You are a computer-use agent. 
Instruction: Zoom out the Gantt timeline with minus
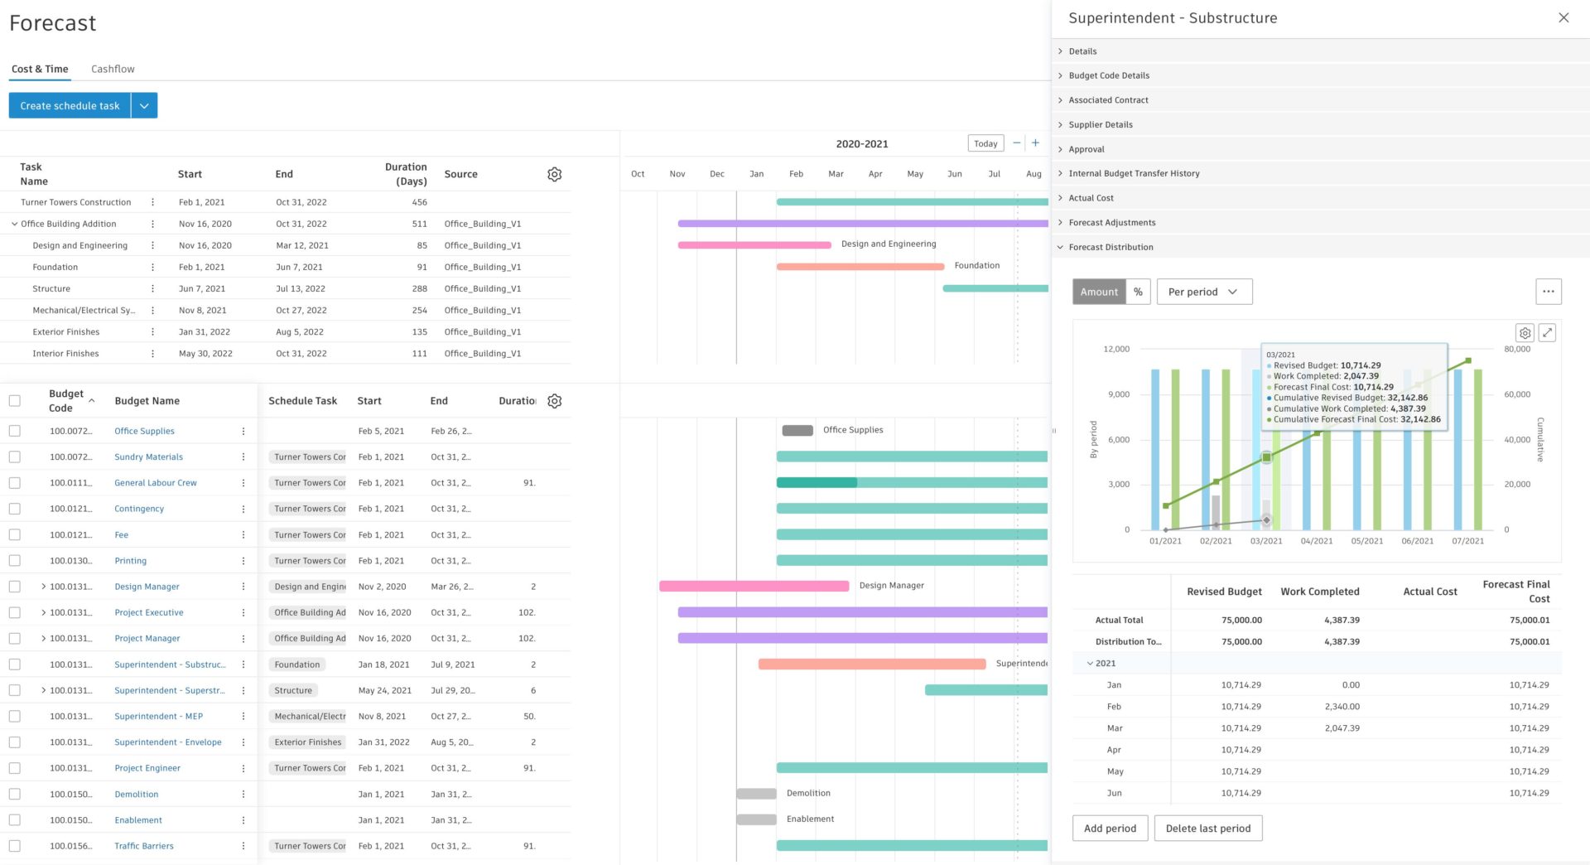(1016, 143)
